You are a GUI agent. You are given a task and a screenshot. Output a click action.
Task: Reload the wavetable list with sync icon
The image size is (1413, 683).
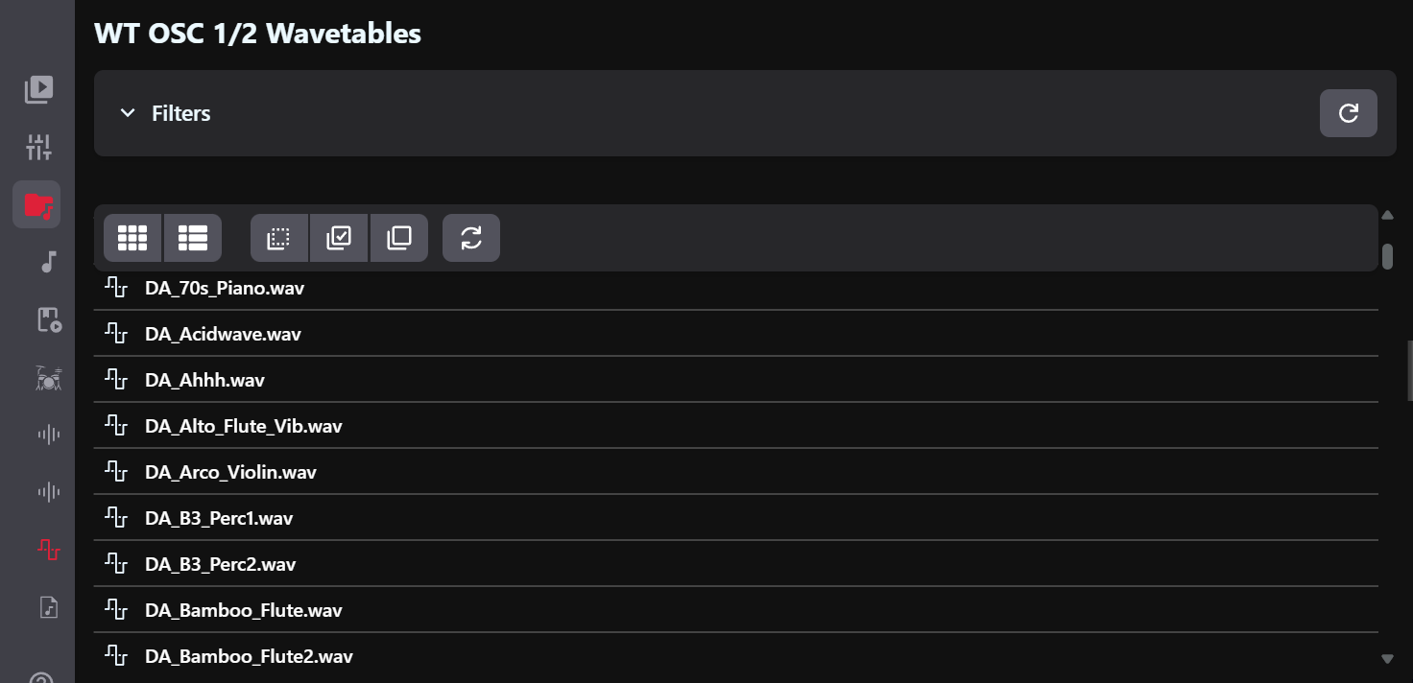470,238
